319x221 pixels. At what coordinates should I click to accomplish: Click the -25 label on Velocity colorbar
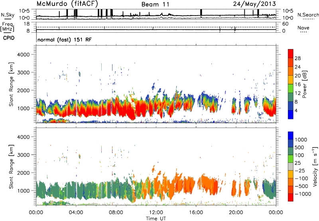tap(300, 171)
